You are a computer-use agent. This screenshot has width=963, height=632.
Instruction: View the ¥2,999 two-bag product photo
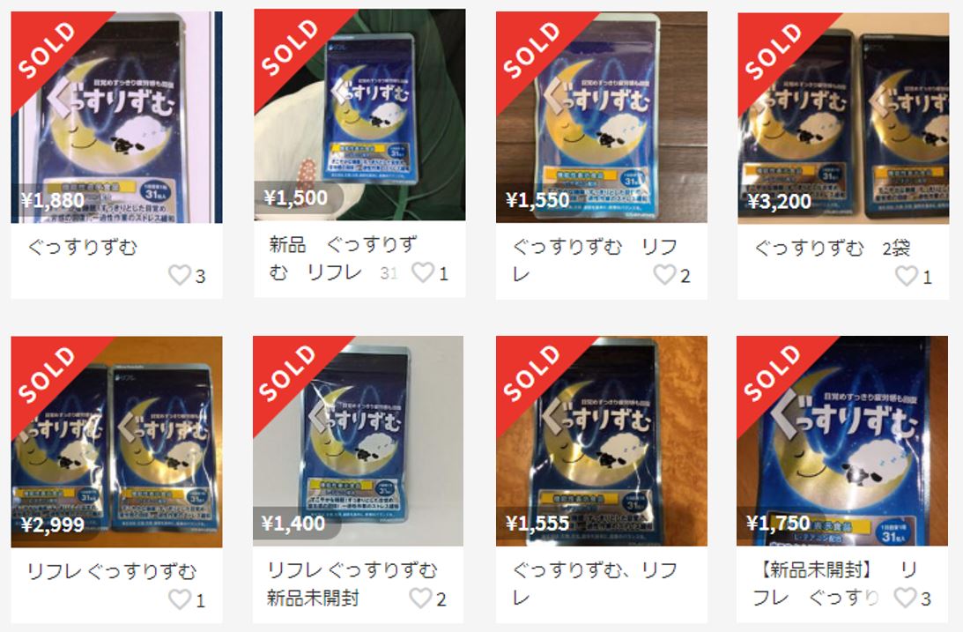(116, 442)
